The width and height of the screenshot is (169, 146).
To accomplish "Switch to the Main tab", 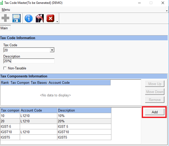I will point(4,28).
